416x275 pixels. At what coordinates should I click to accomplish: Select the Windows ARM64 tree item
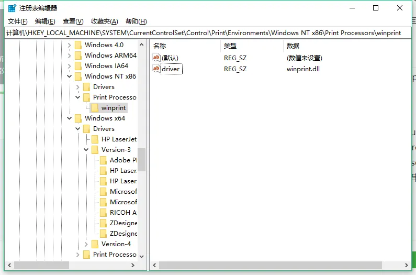(x=110, y=56)
